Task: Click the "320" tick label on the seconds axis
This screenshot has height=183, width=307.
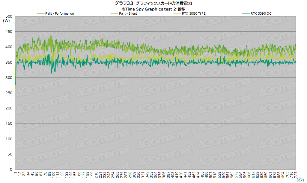Action: click(139, 174)
